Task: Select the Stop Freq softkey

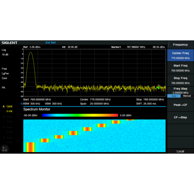Action: click(180, 80)
